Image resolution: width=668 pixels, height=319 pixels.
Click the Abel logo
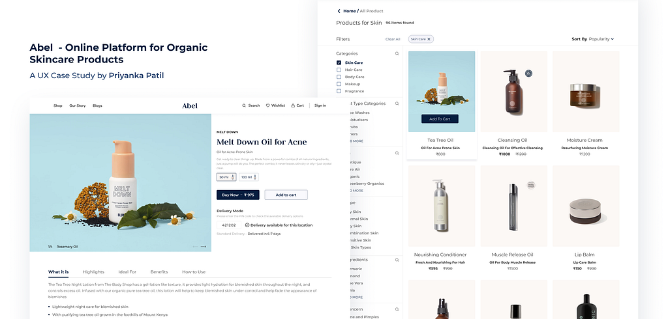pyautogui.click(x=190, y=106)
